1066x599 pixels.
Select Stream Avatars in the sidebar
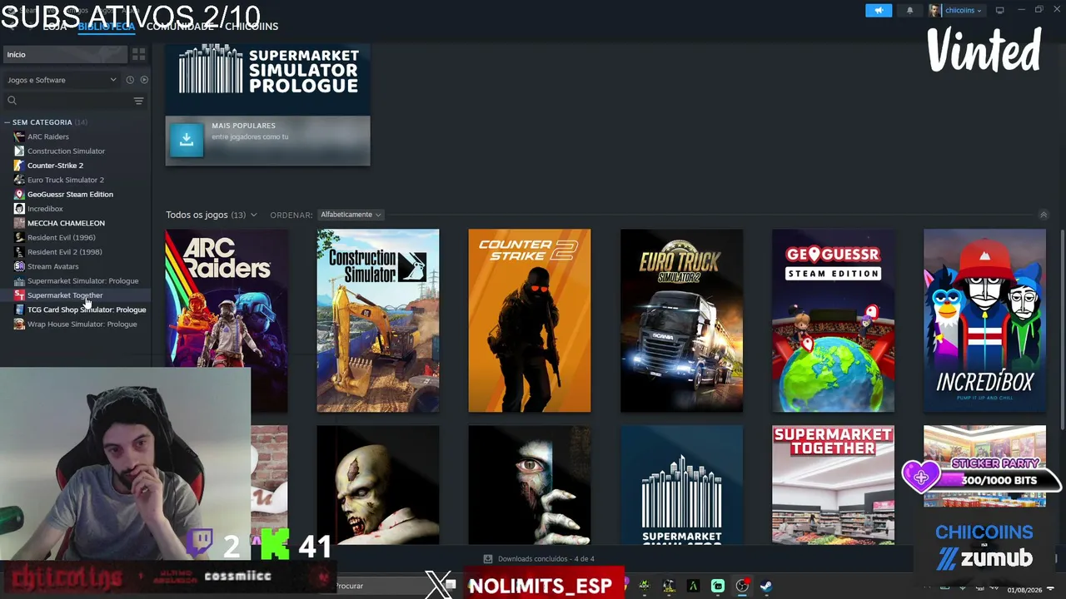pyautogui.click(x=53, y=266)
